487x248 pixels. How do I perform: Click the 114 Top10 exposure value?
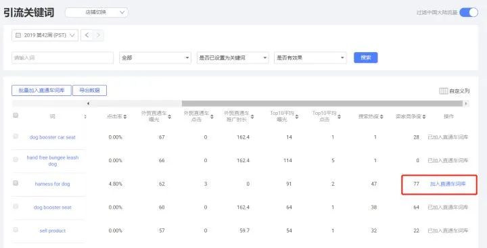tap(287, 160)
